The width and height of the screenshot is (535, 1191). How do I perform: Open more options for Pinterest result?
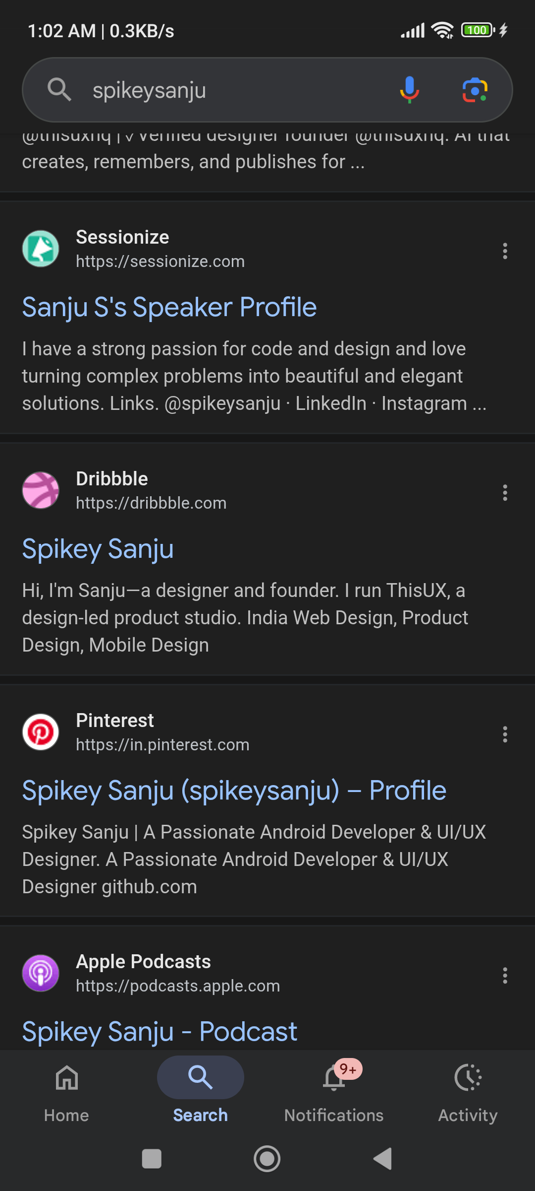pyautogui.click(x=505, y=734)
